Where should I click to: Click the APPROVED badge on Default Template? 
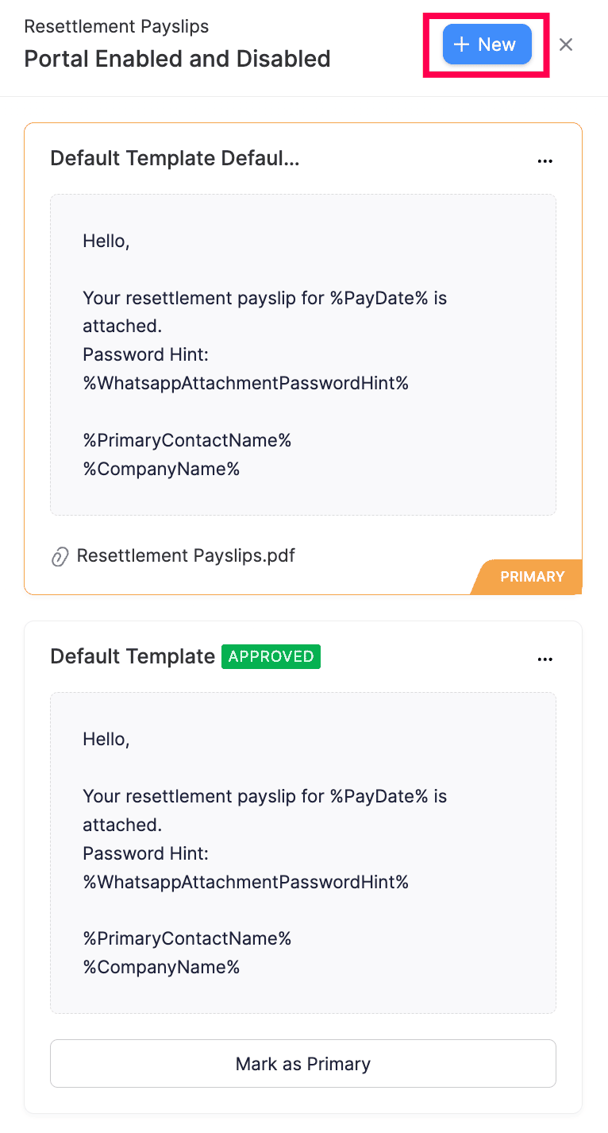271,656
